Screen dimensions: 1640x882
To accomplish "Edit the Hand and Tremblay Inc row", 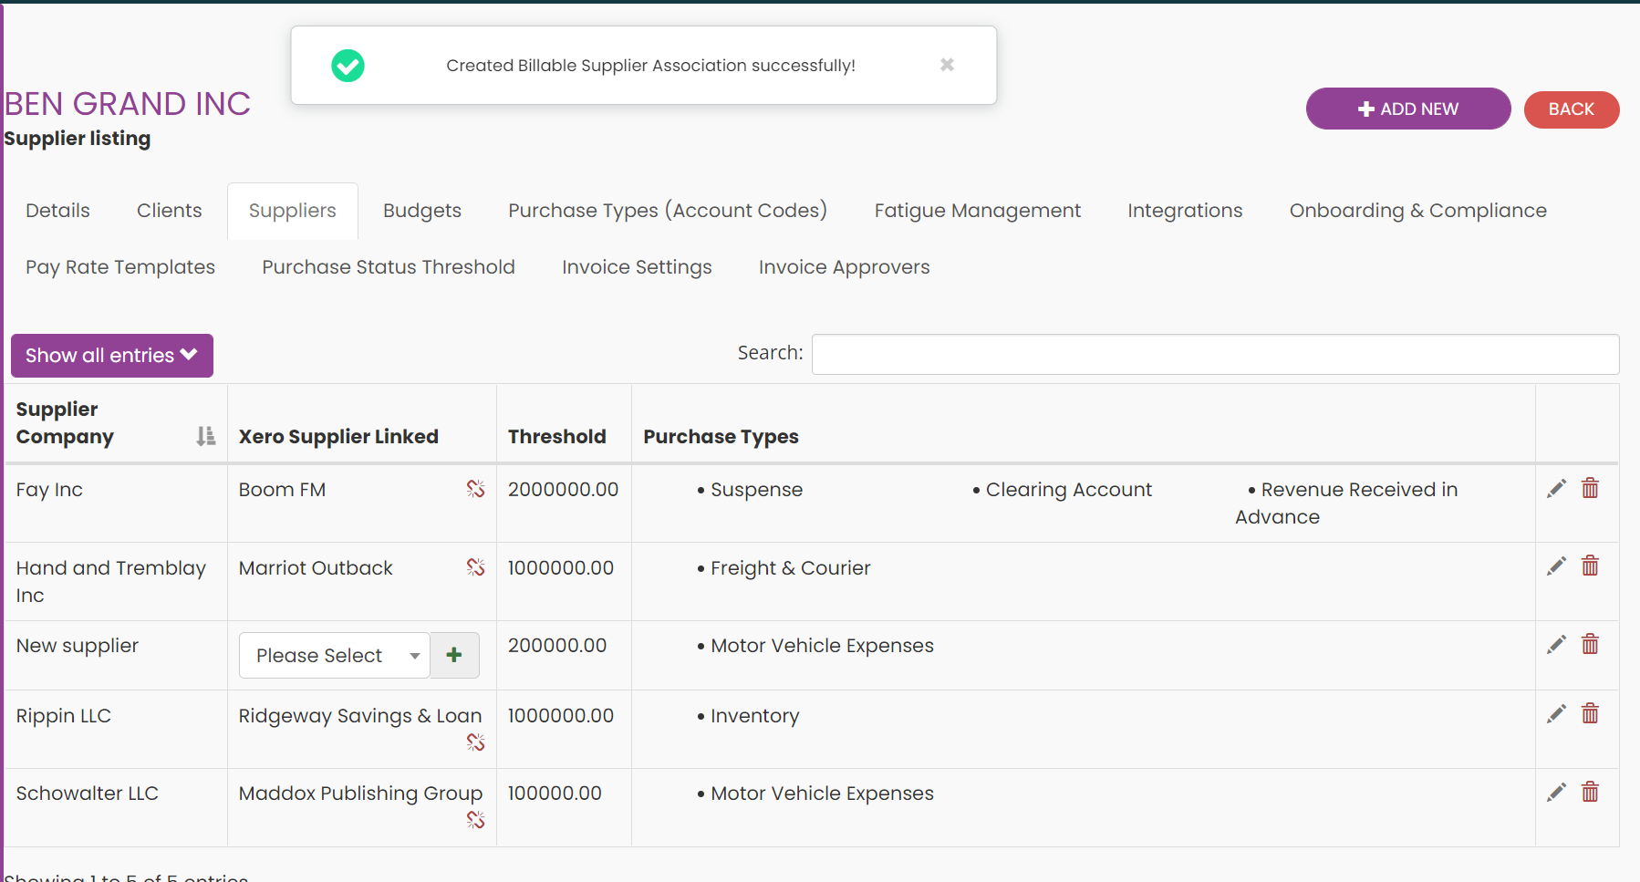I will [x=1556, y=566].
